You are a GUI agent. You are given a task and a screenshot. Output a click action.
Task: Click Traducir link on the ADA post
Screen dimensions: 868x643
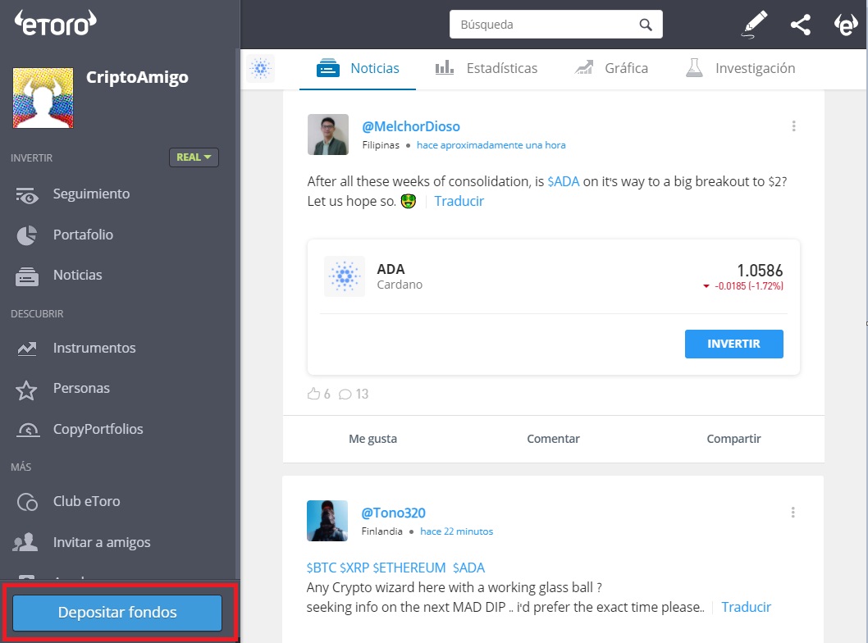click(x=459, y=201)
